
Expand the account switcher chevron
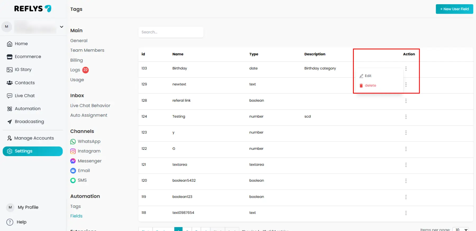pos(61,27)
